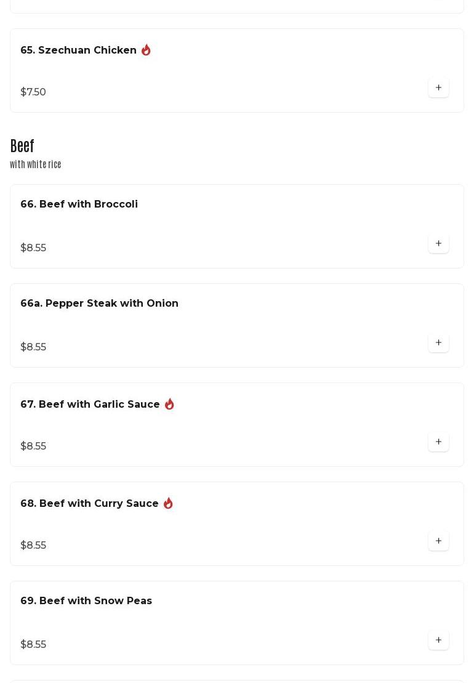Screen dimensions: 474x683
Task: Add Szechuan Chicken using its plus icon
Action: [x=438, y=87]
